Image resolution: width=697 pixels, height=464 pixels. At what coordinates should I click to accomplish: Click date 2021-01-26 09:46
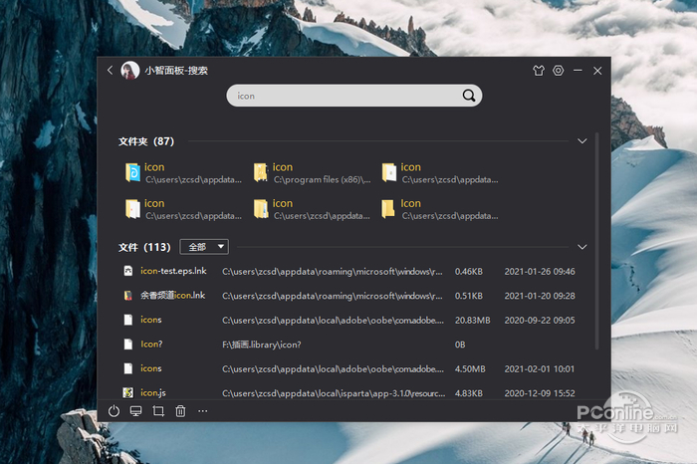tap(540, 271)
